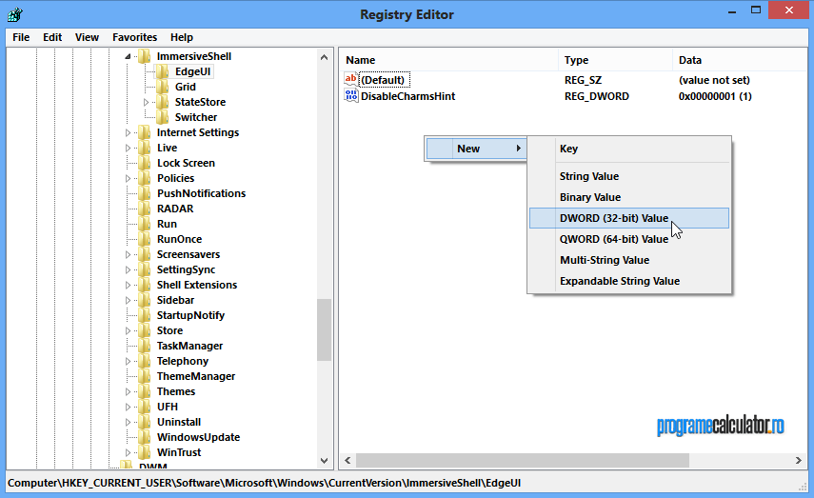Click the Name column header
The width and height of the screenshot is (814, 498).
click(449, 60)
